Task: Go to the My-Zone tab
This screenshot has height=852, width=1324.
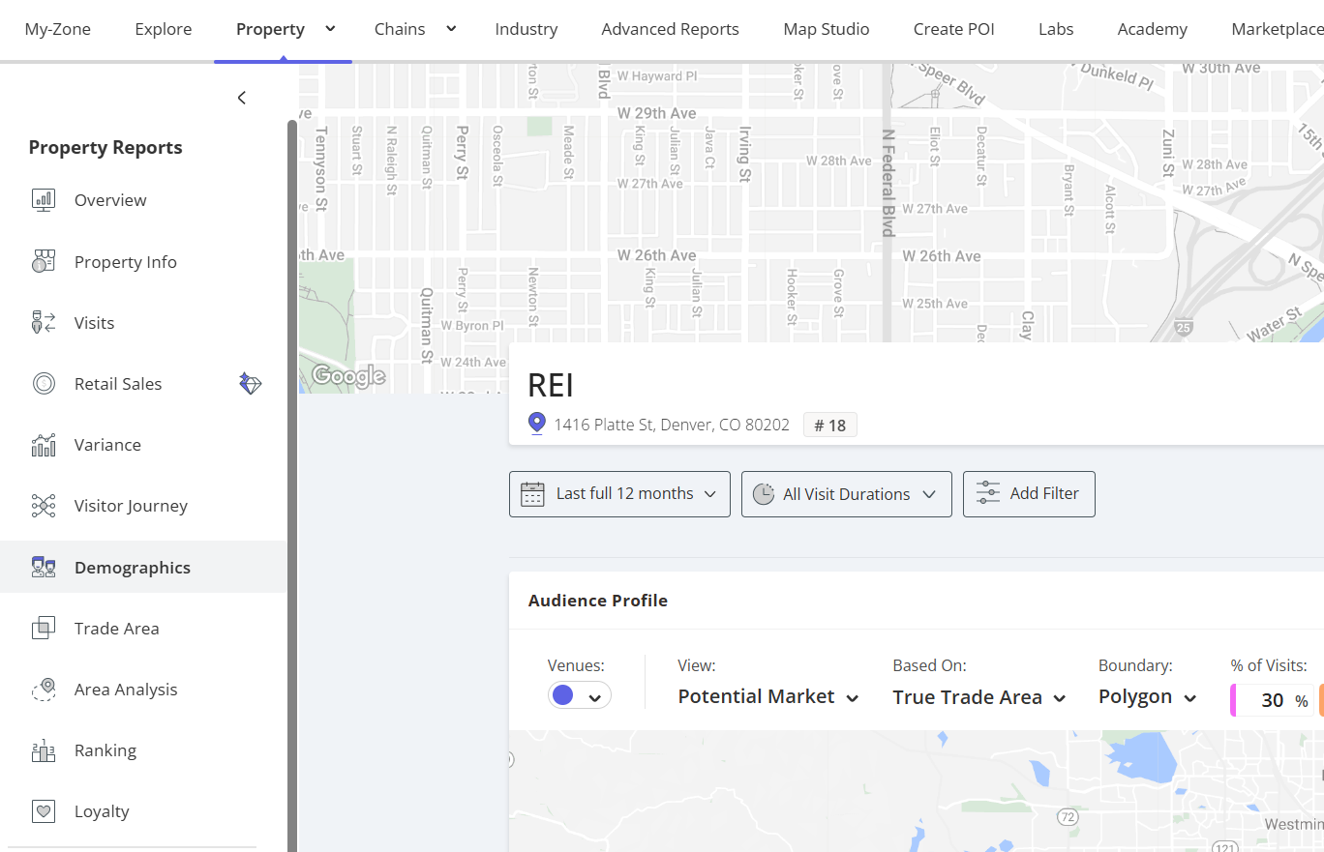Action: [58, 29]
